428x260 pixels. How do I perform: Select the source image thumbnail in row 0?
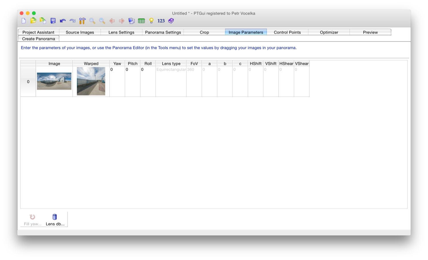coord(54,81)
